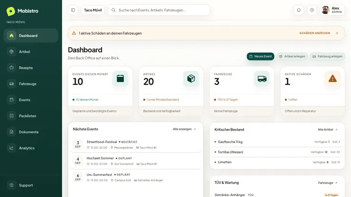Click warning icon on Aktive Schäden card

[333, 79]
